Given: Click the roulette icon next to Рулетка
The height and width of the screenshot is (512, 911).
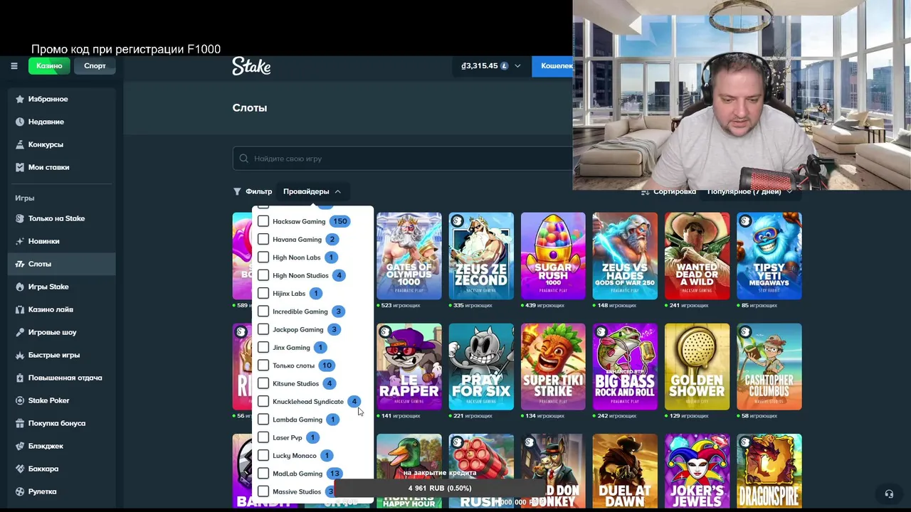Looking at the screenshot, I should [x=20, y=491].
